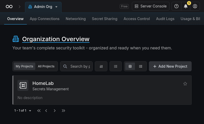
Task: Click the HomeLab vault icon
Action: (23, 85)
